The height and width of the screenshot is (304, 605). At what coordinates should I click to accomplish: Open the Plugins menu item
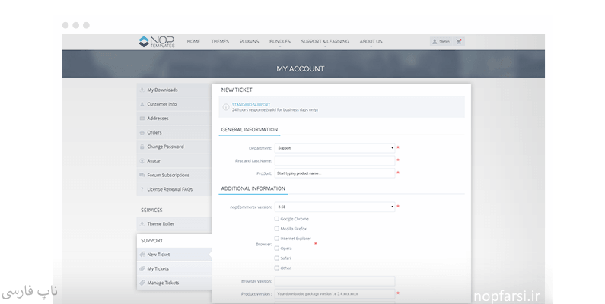click(x=249, y=42)
